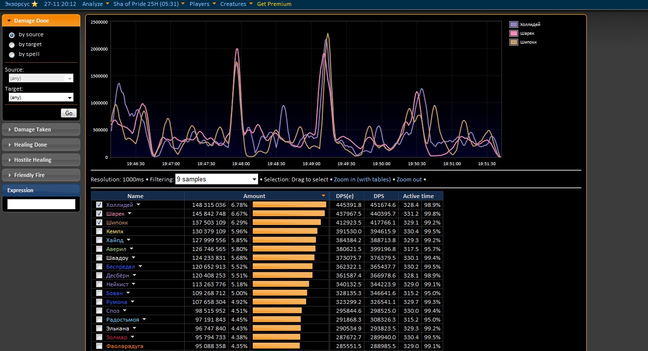Click the arrow icon beside Шарек name
The width and height of the screenshot is (648, 351).
click(130, 214)
